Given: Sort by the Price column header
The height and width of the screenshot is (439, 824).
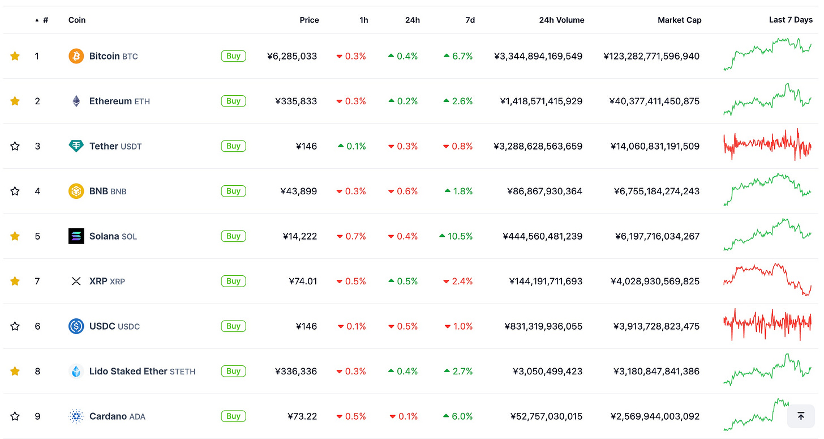Looking at the screenshot, I should [x=310, y=20].
